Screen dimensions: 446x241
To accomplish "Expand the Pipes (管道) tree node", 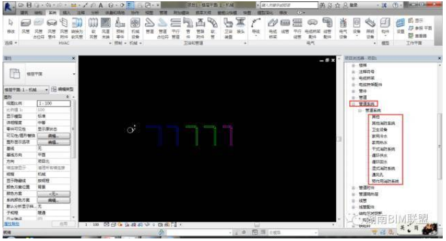I will [x=353, y=97].
